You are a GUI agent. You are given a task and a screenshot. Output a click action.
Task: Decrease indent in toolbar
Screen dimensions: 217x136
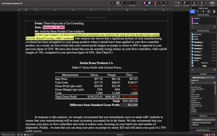(x=161, y=3)
